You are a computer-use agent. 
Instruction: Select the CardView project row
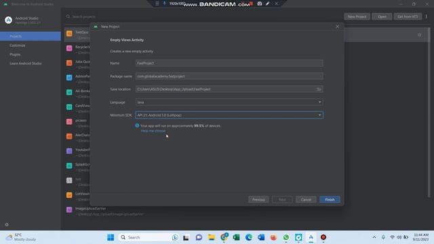(79, 108)
